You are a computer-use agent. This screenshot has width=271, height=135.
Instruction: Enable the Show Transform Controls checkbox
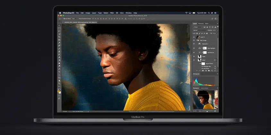[x=78, y=19]
